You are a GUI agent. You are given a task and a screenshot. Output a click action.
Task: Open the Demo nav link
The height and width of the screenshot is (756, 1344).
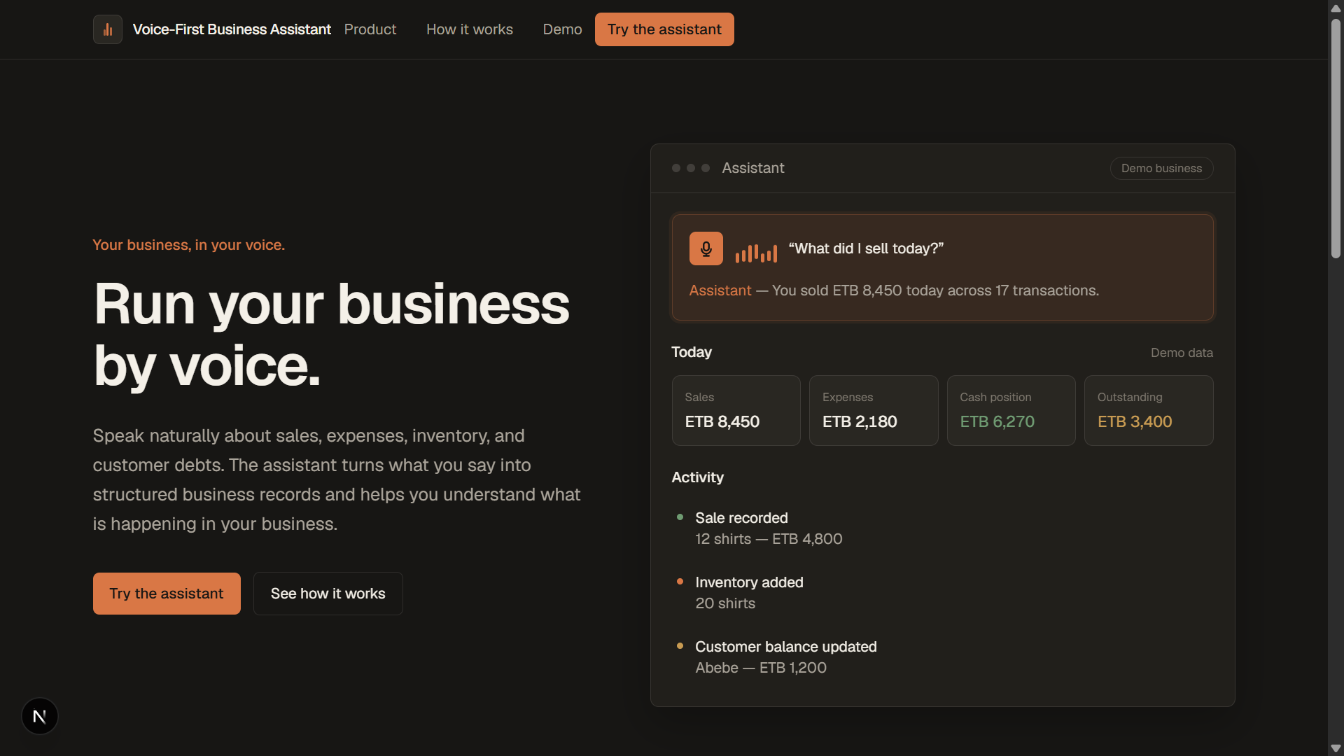(x=563, y=29)
